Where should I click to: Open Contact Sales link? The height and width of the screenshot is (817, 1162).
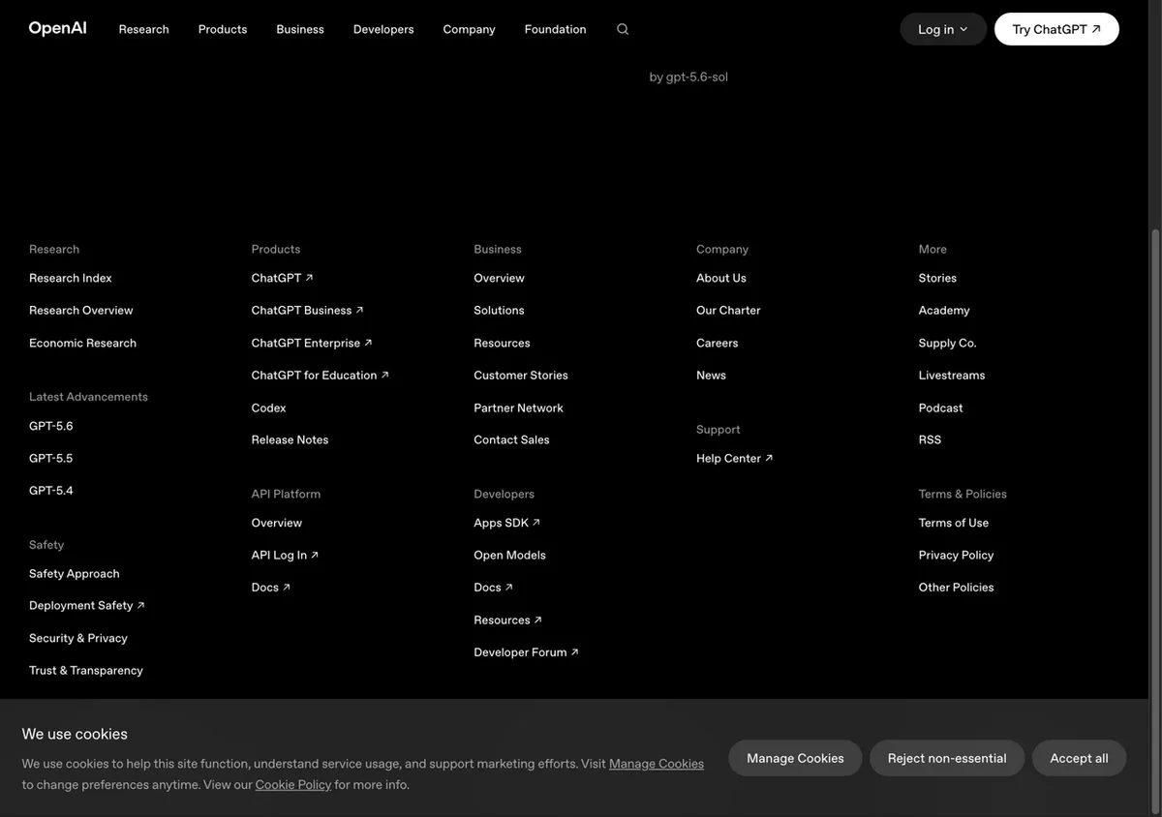coord(512,439)
